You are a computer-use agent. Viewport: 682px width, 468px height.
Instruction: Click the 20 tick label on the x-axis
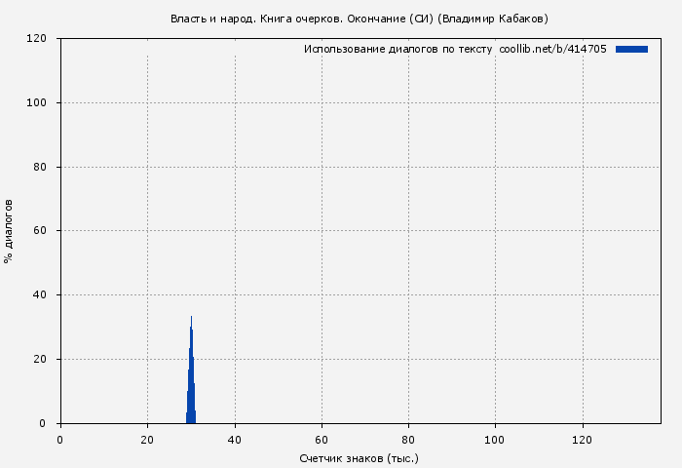(147, 440)
